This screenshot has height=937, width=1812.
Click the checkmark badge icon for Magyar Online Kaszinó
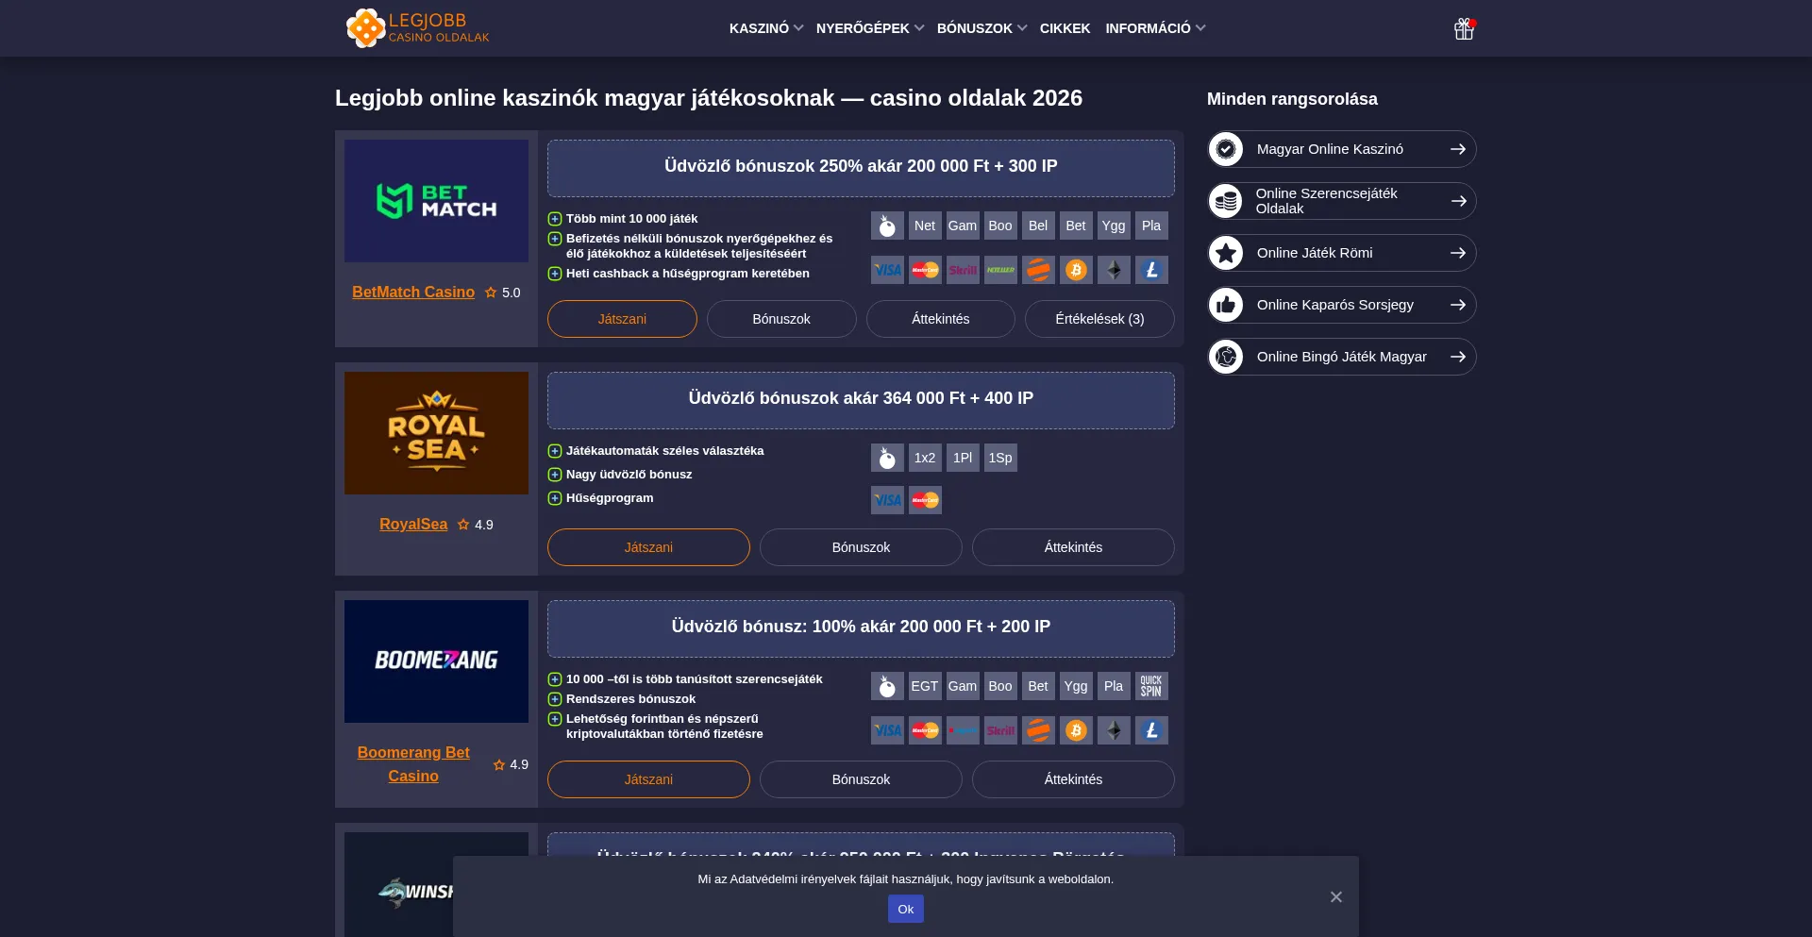[1226, 149]
